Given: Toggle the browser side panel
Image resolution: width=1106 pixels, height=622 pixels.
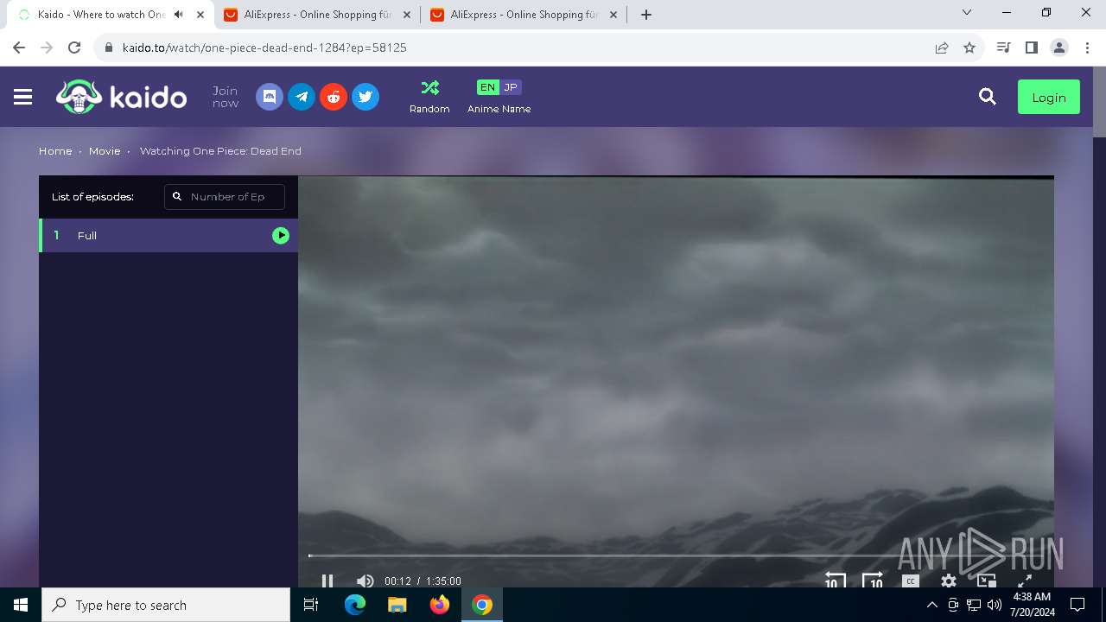Looking at the screenshot, I should click(1031, 48).
